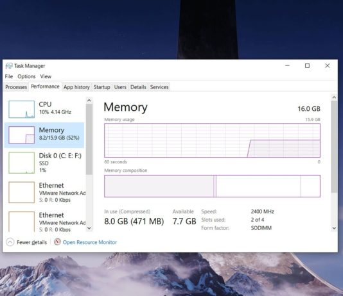Screen dimensions: 343x296
Task: Click the Memory composition bar
Action: (212, 186)
